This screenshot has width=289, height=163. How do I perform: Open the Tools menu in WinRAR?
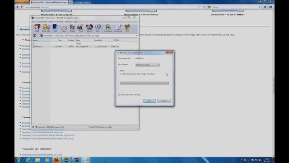51,22
